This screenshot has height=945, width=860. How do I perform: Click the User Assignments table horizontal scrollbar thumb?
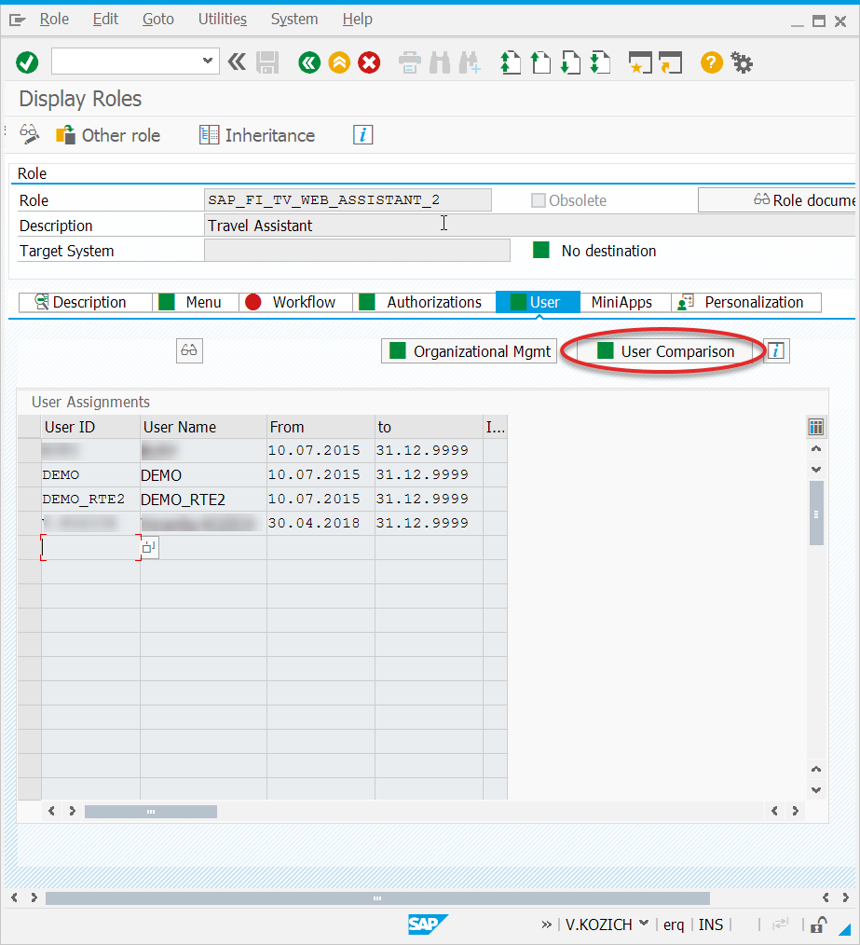click(x=151, y=811)
